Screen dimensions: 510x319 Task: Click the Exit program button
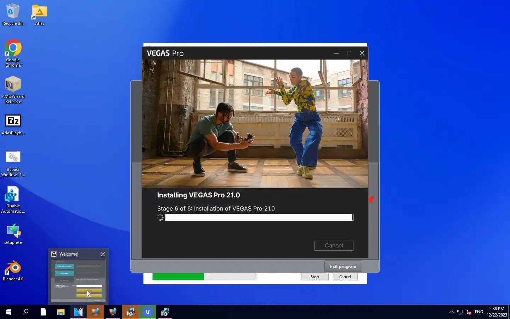point(343,267)
